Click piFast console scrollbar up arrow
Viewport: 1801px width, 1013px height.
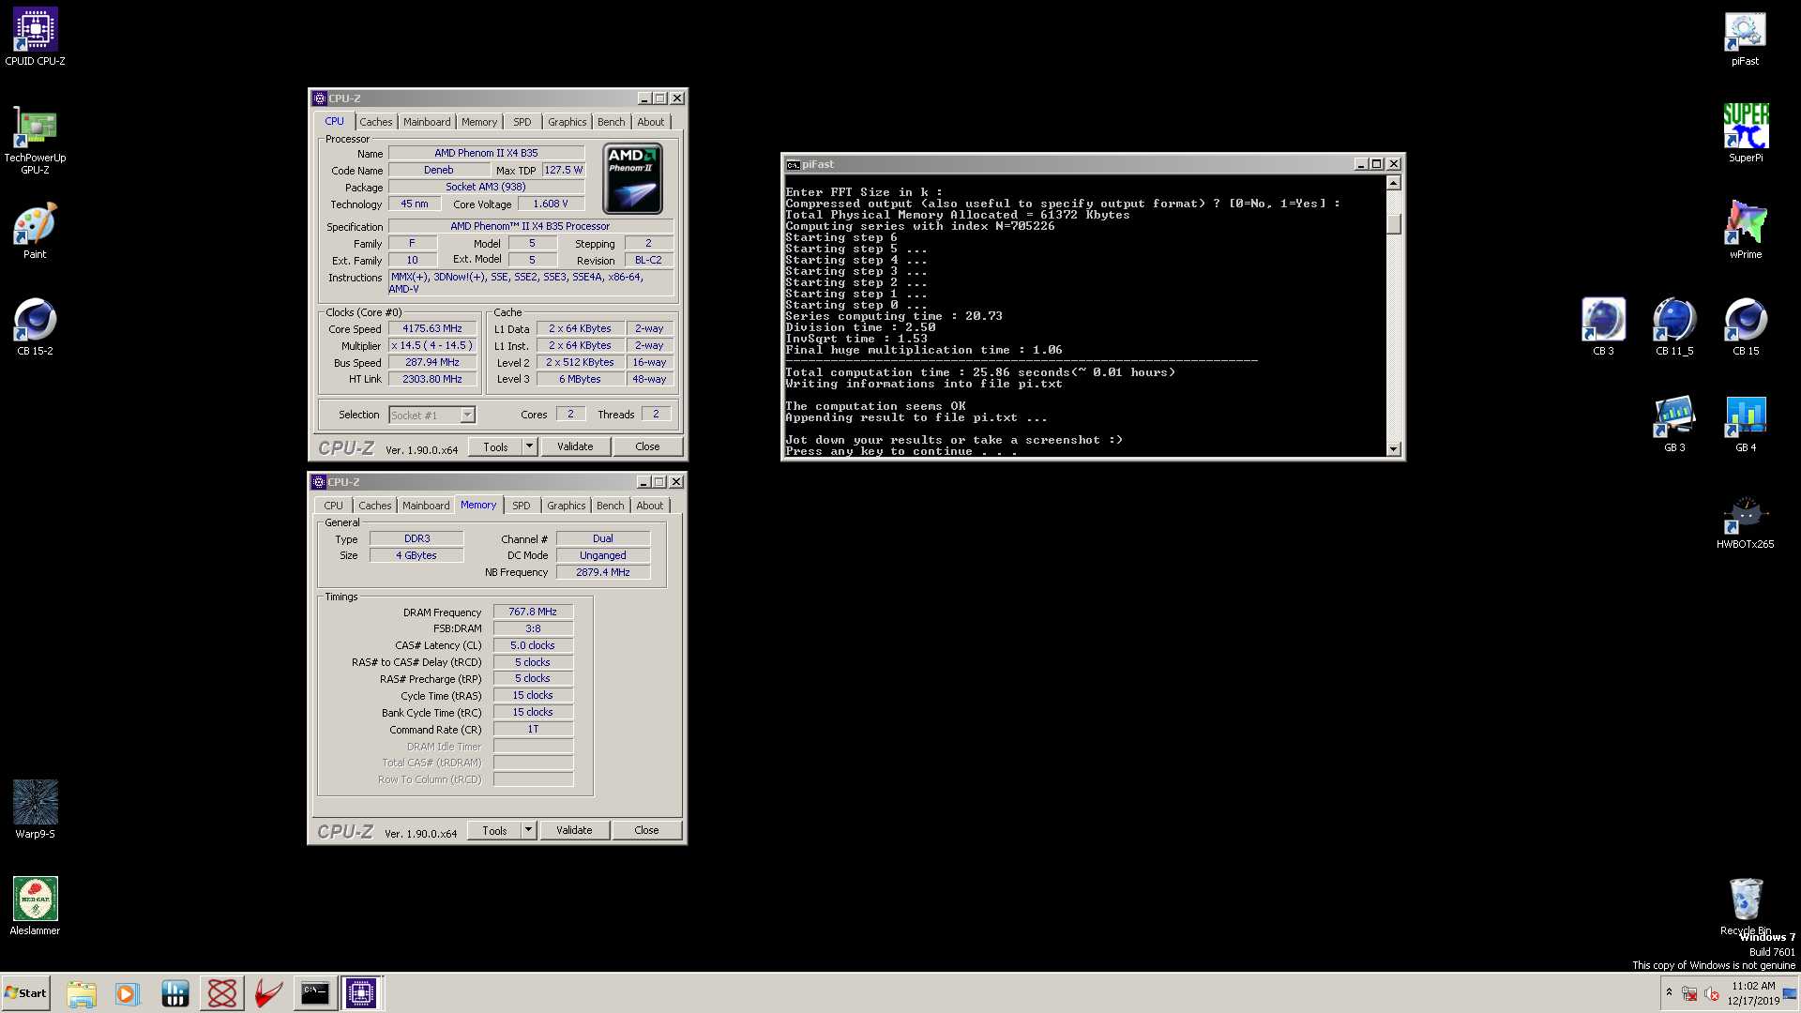(x=1394, y=184)
